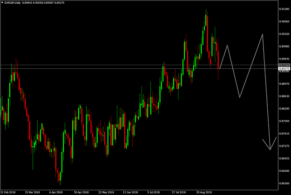Click the 0.86260 price axis label
291x195 pixels.
click(x=284, y=183)
